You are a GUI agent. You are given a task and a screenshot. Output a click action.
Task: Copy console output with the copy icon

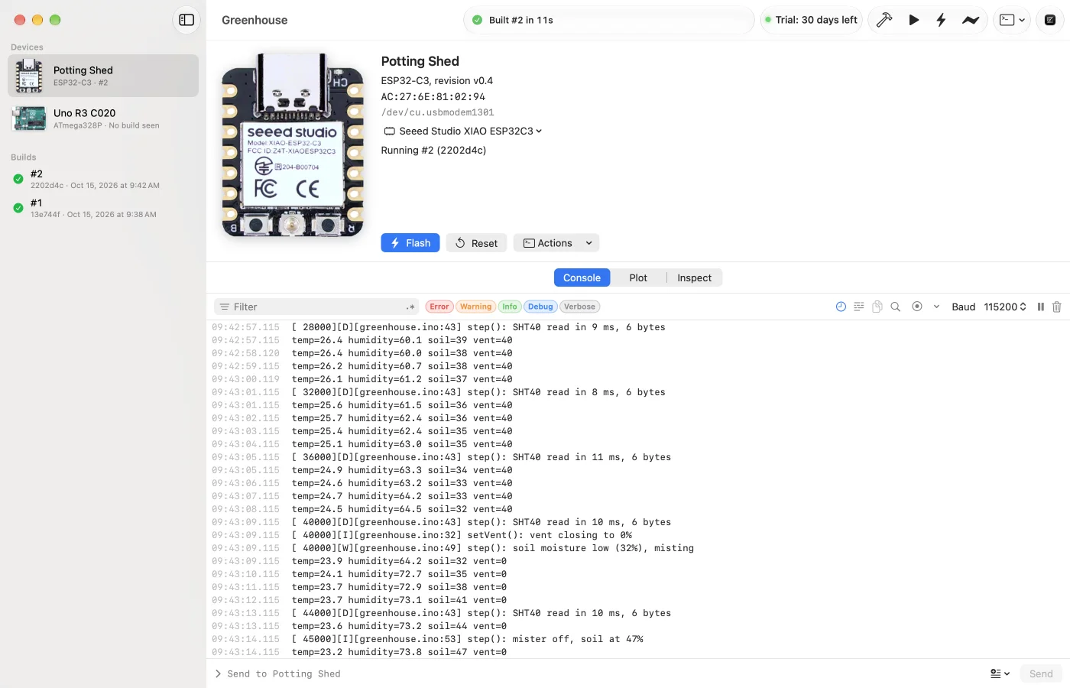point(877,307)
